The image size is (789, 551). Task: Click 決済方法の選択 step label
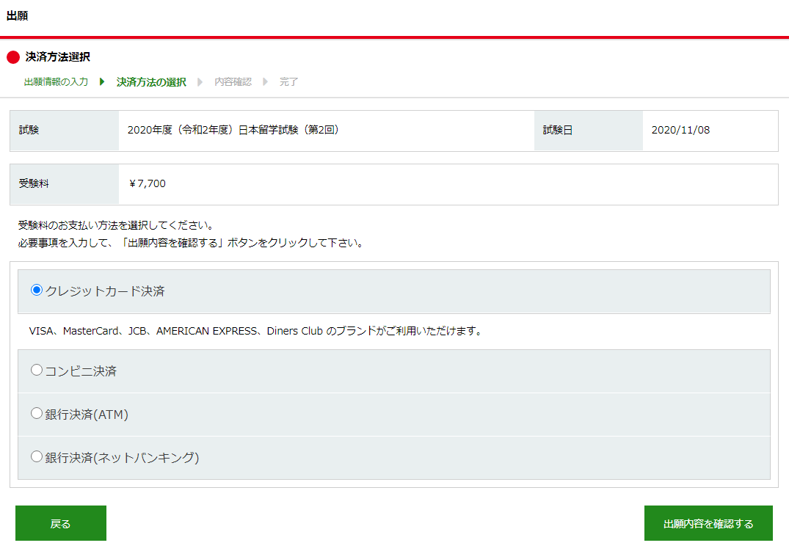[151, 81]
